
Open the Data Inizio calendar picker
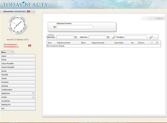76,37
